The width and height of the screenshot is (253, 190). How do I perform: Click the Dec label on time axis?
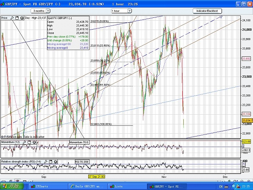[x=225, y=177]
